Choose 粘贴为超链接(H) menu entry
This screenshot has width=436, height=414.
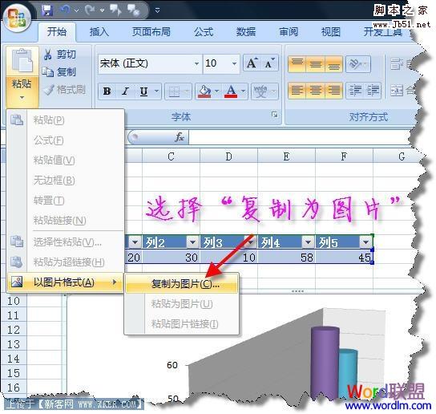(65, 262)
